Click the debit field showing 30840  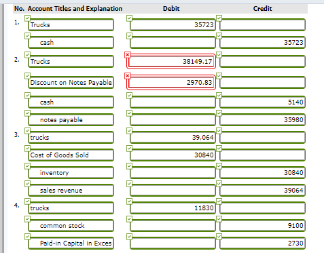coord(173,155)
